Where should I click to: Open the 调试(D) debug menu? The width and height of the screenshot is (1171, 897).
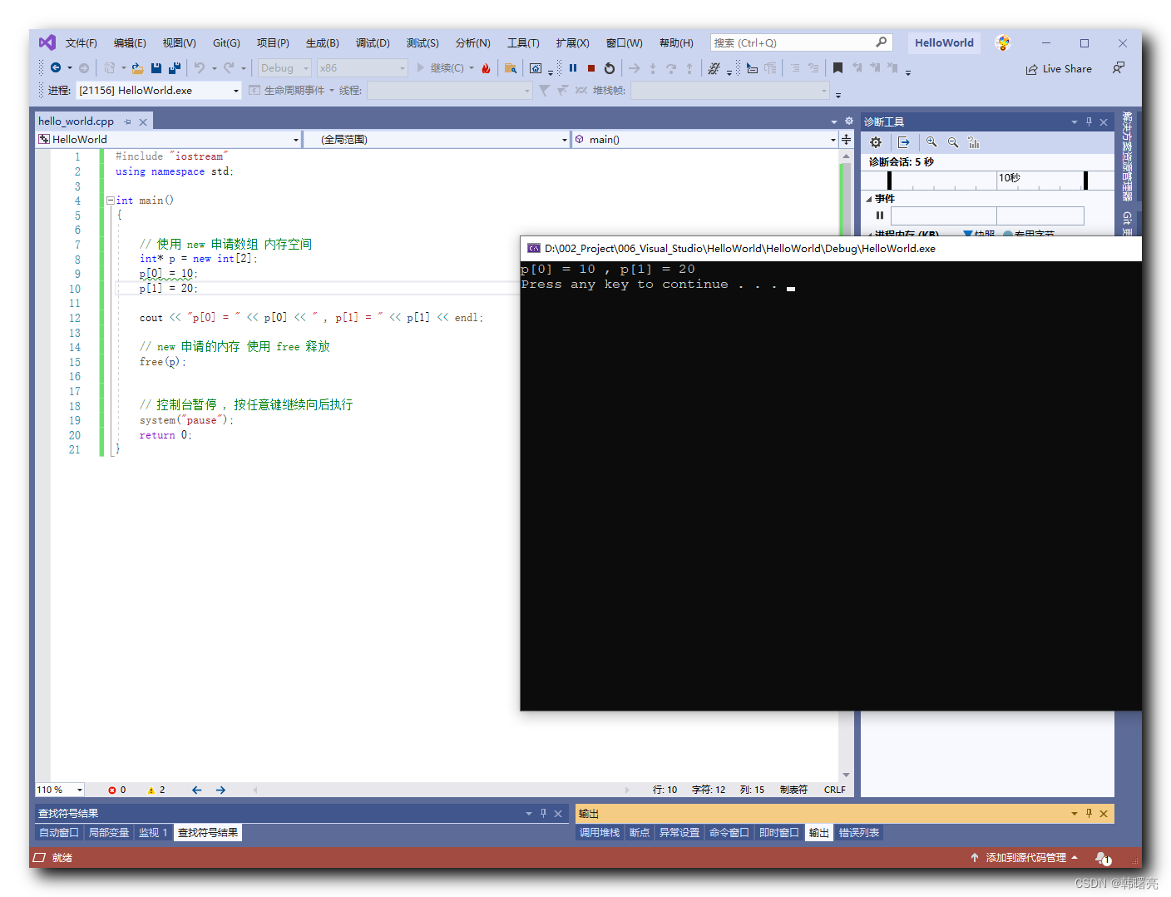tap(373, 43)
